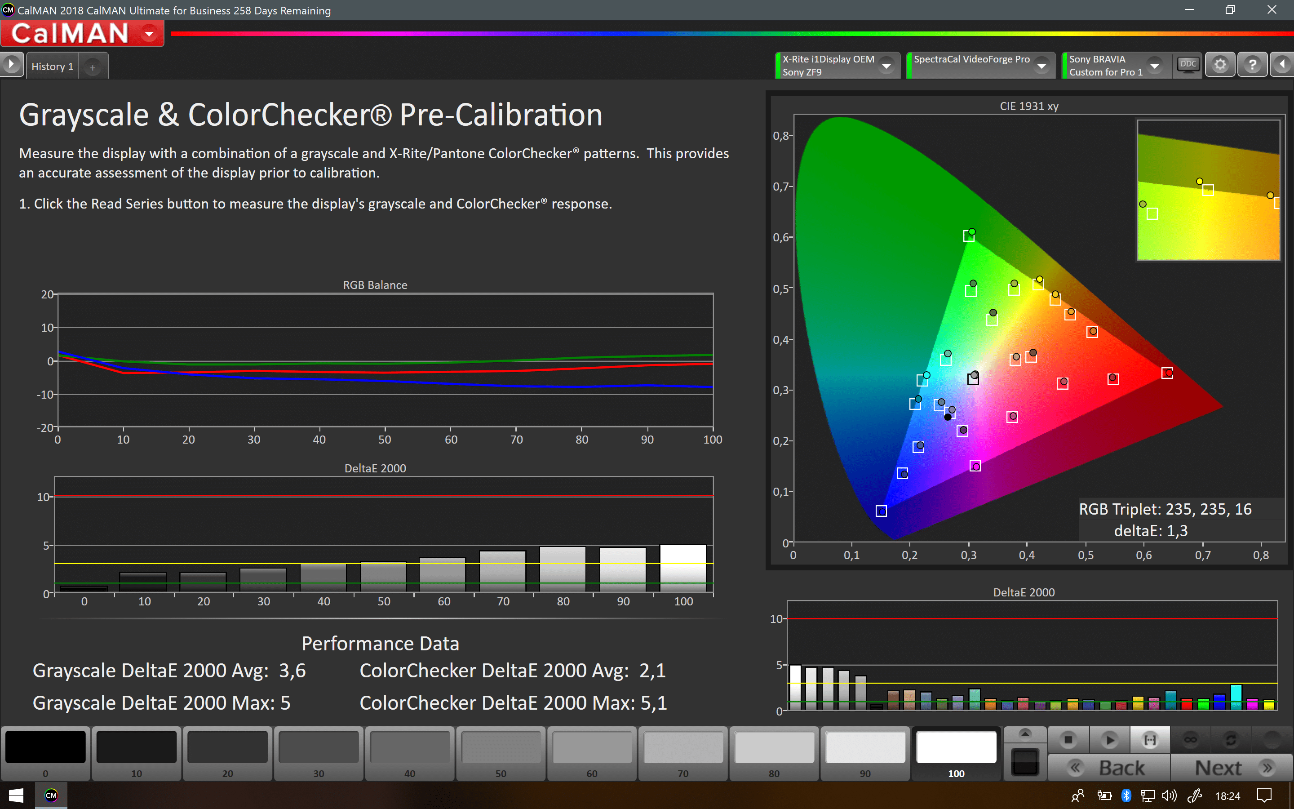
Task: Click the 50 bar in grayscale DeltaE chart
Action: click(x=383, y=577)
